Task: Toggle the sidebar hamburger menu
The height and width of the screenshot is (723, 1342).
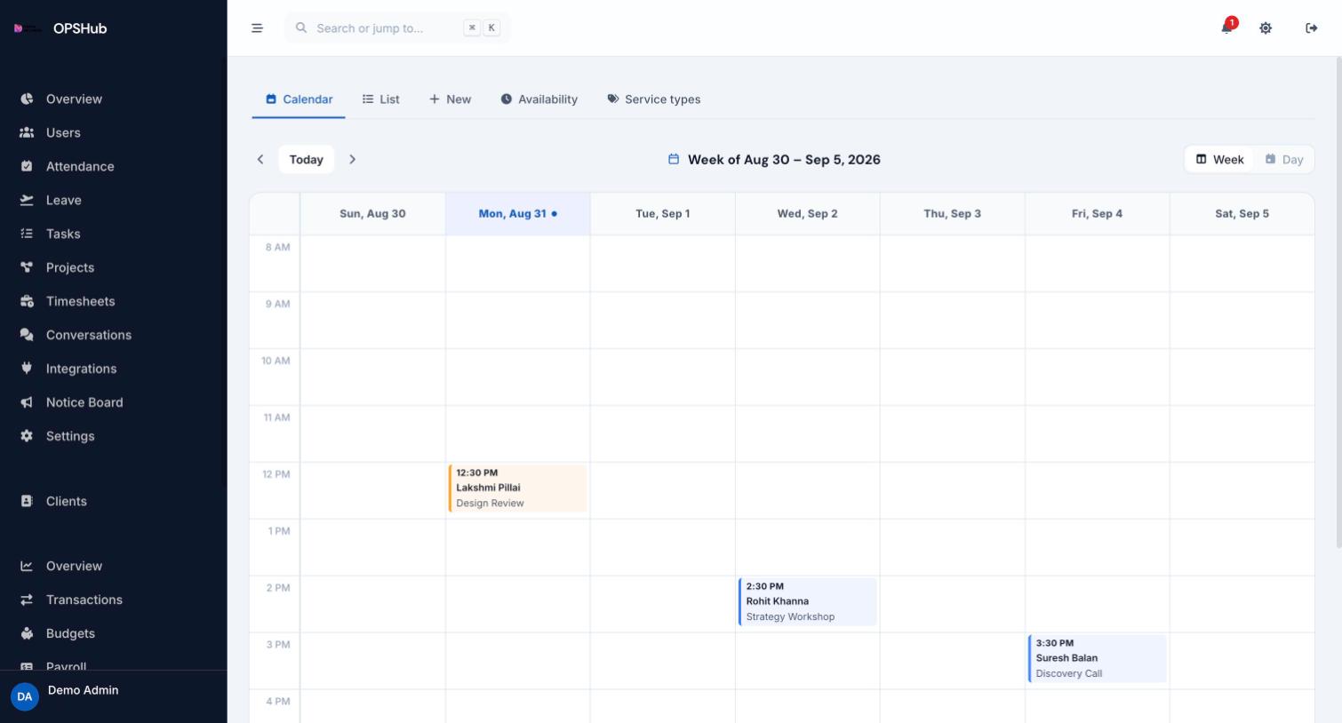Action: click(x=257, y=28)
